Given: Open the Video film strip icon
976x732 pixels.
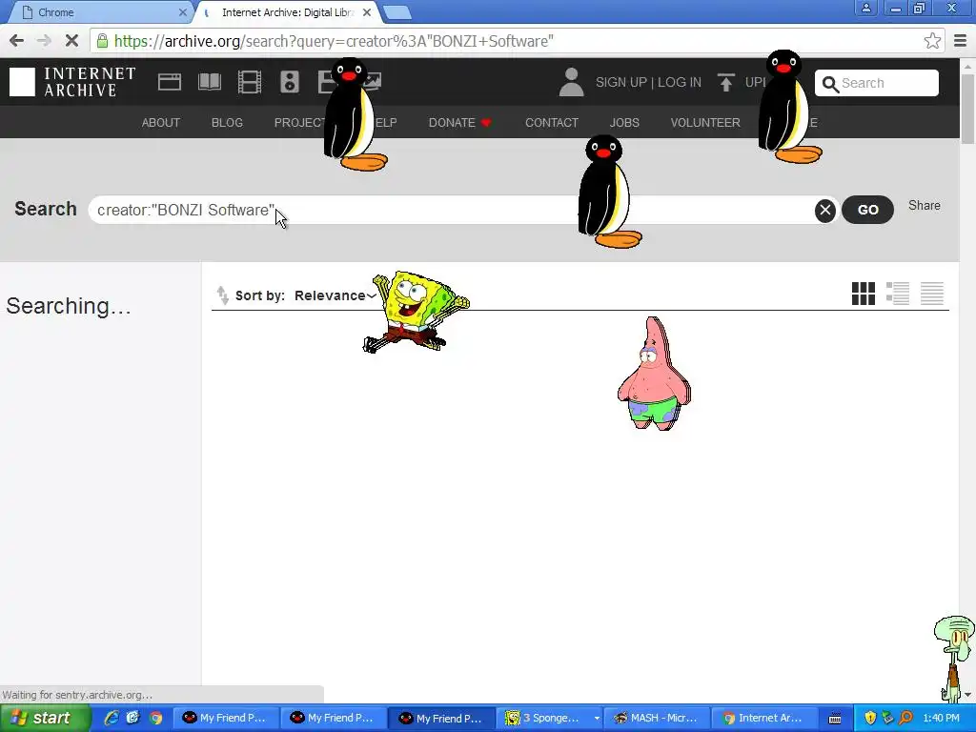Looking at the screenshot, I should click(250, 82).
